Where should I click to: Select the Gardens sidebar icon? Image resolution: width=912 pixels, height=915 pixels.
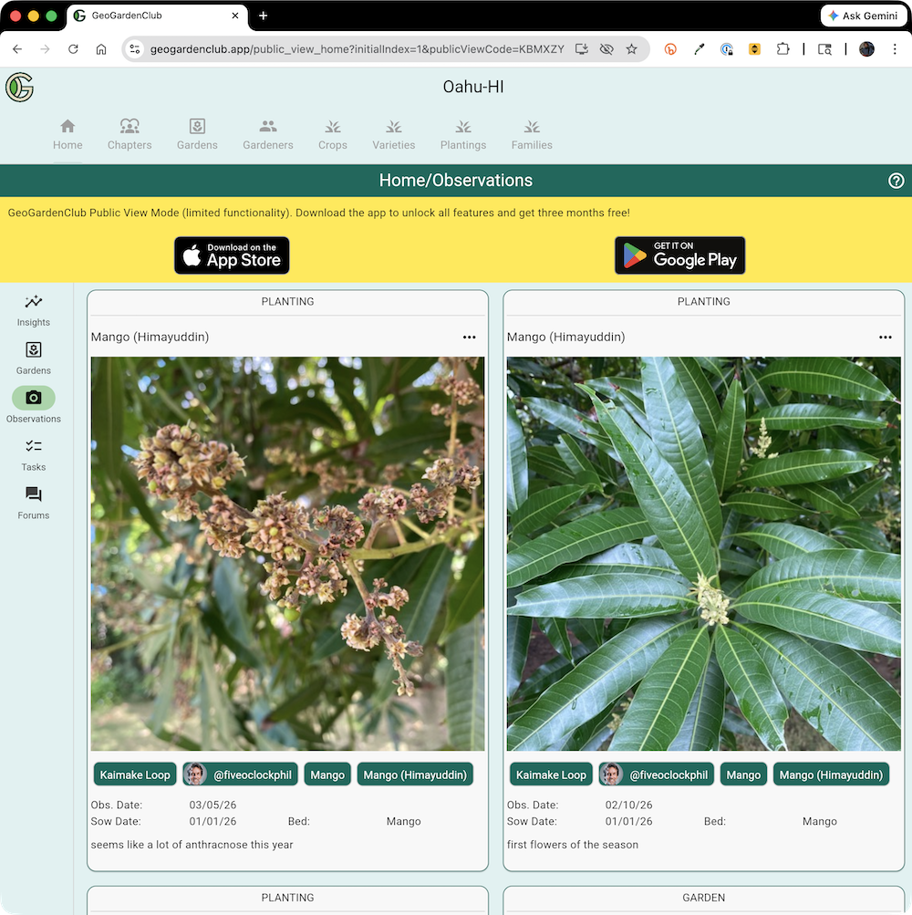(33, 358)
